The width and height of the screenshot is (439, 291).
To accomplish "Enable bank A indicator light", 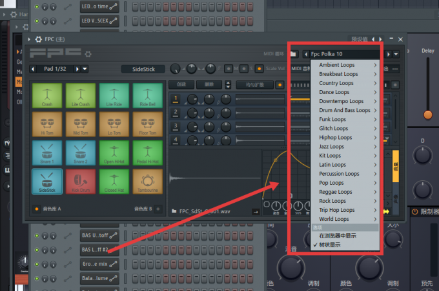I will (x=37, y=209).
